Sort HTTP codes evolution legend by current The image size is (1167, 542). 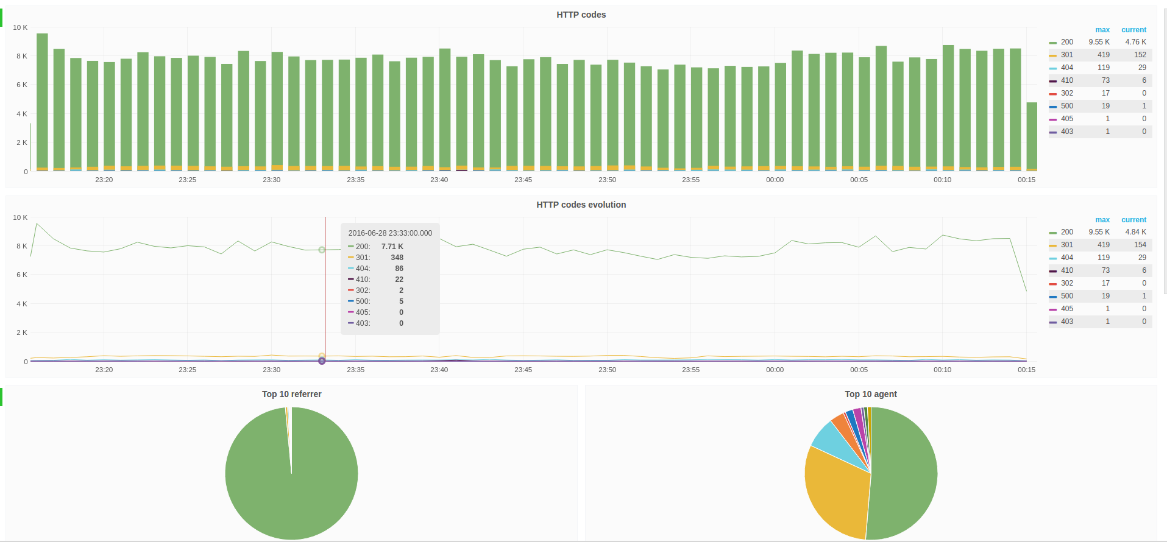point(1133,220)
